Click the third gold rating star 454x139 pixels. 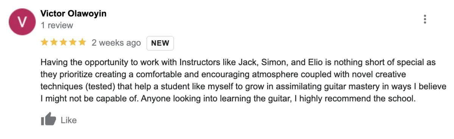point(63,43)
